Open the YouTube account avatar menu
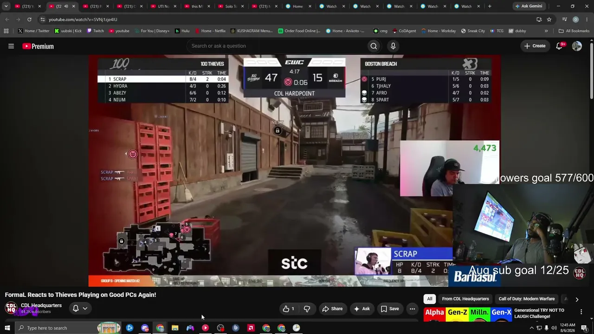594x334 pixels. 577,46
